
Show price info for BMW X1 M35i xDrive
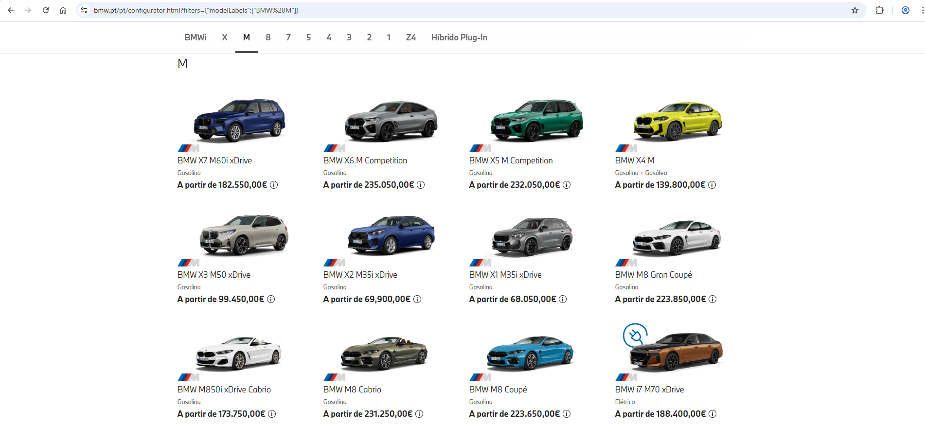(x=563, y=299)
